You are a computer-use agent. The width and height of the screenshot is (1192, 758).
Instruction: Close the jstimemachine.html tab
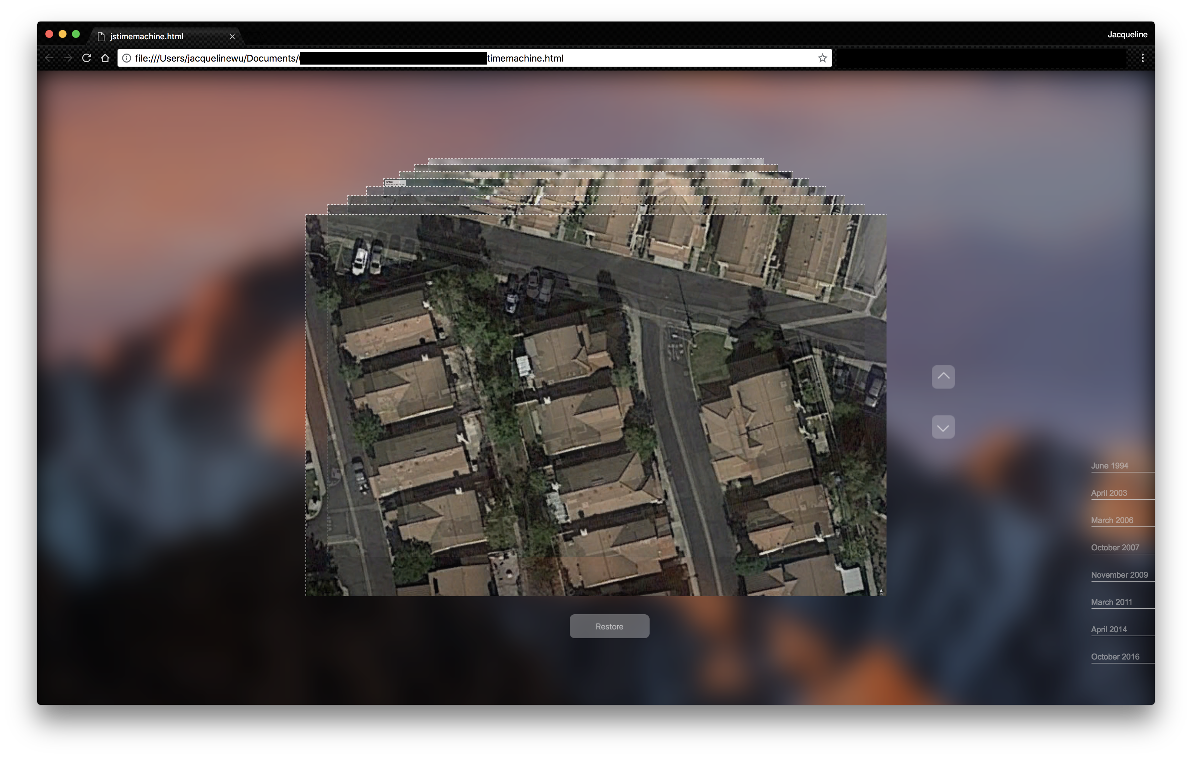tap(232, 36)
